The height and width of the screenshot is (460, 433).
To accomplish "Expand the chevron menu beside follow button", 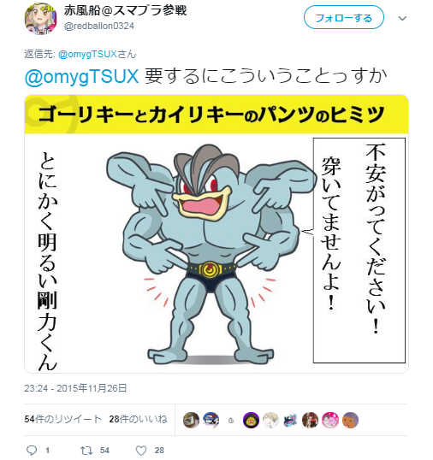I will 402,19.
